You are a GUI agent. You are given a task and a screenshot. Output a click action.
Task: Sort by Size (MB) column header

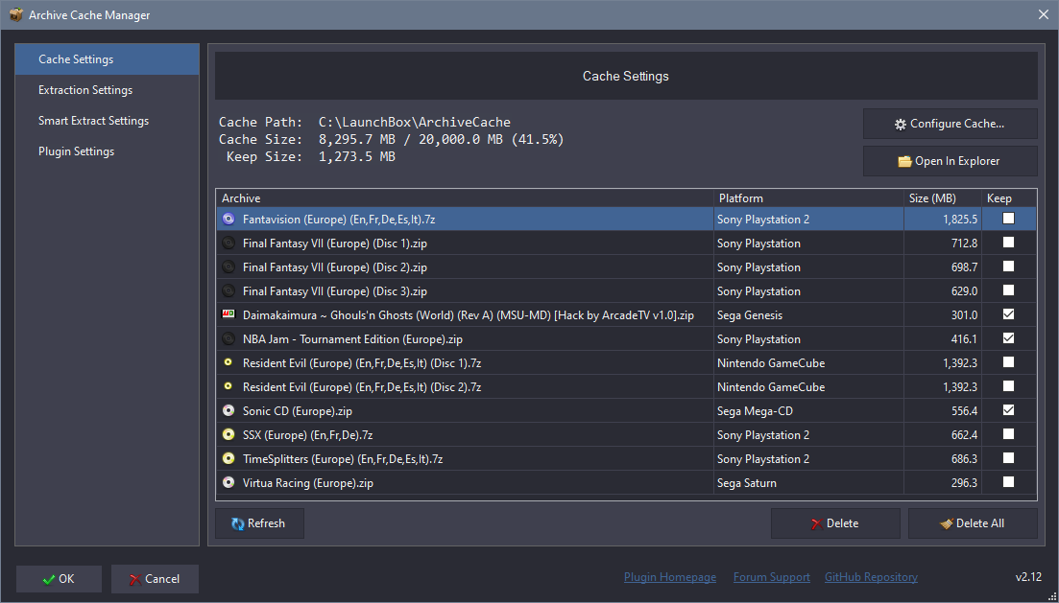tap(942, 198)
